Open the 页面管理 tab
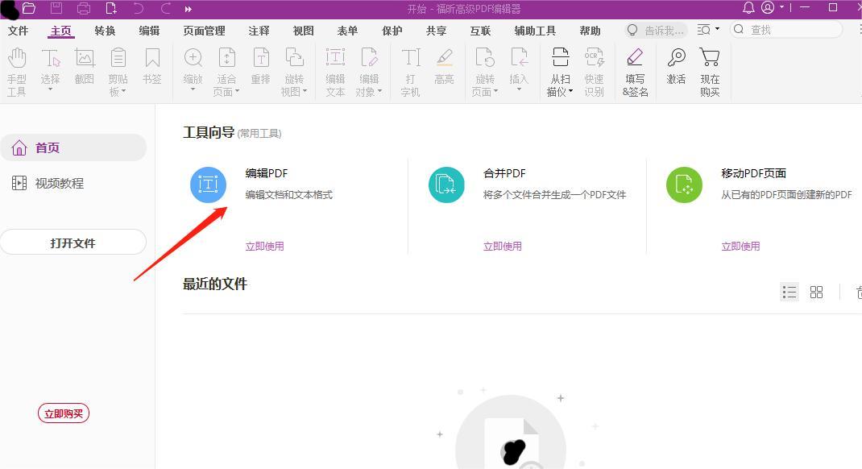The width and height of the screenshot is (862, 469). click(204, 31)
